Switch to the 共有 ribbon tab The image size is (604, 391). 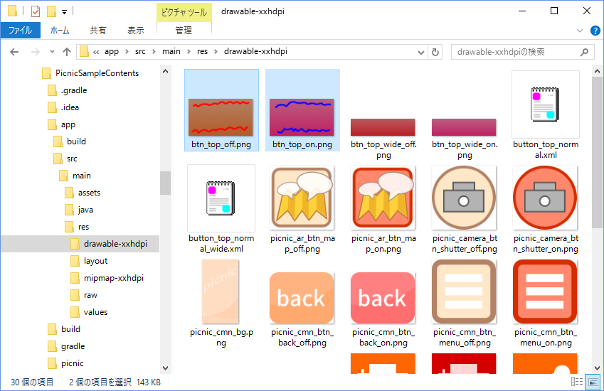(x=98, y=31)
